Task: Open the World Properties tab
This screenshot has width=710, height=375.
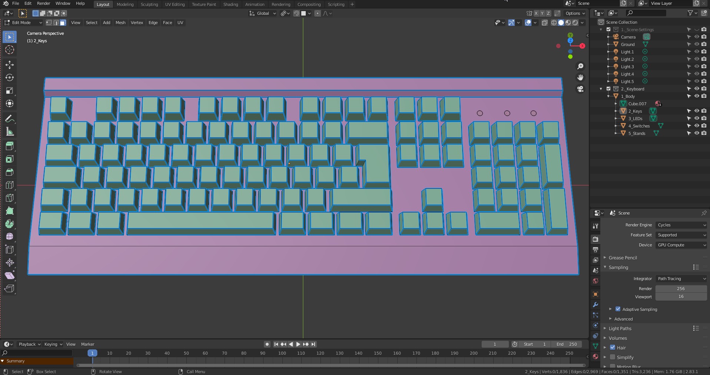Action: (x=595, y=281)
